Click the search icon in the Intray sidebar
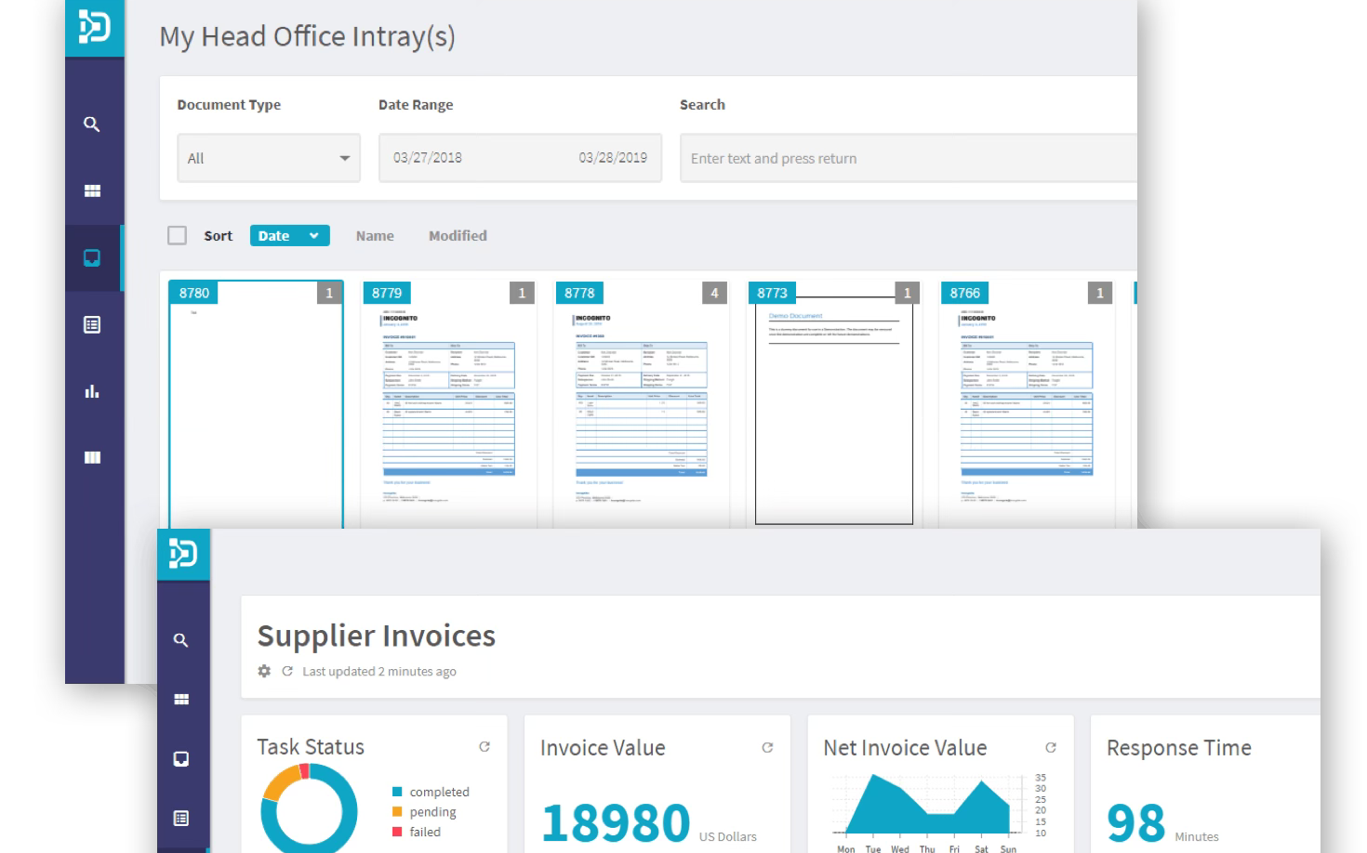 [x=91, y=124]
